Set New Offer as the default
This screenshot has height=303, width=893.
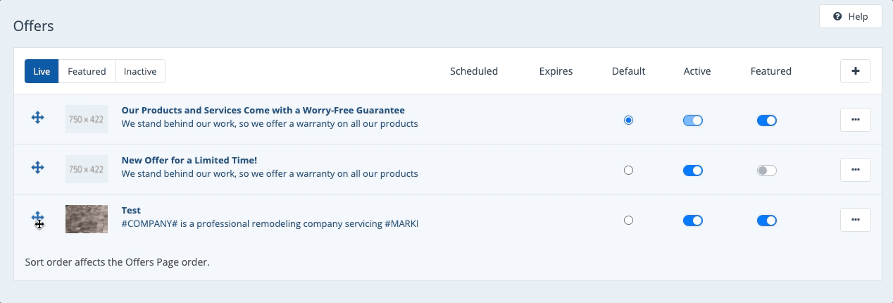coord(628,171)
